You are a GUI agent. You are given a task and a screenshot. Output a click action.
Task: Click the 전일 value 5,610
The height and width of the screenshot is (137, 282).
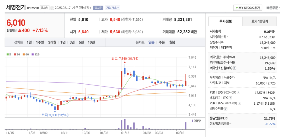tap(83, 20)
